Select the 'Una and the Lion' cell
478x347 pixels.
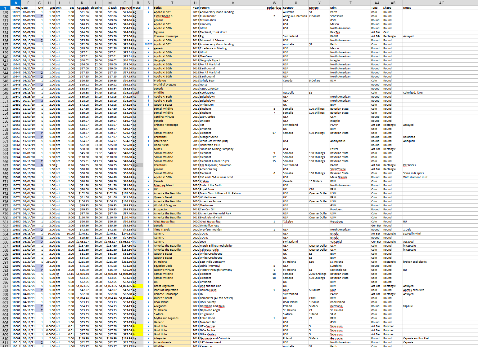click(233, 286)
